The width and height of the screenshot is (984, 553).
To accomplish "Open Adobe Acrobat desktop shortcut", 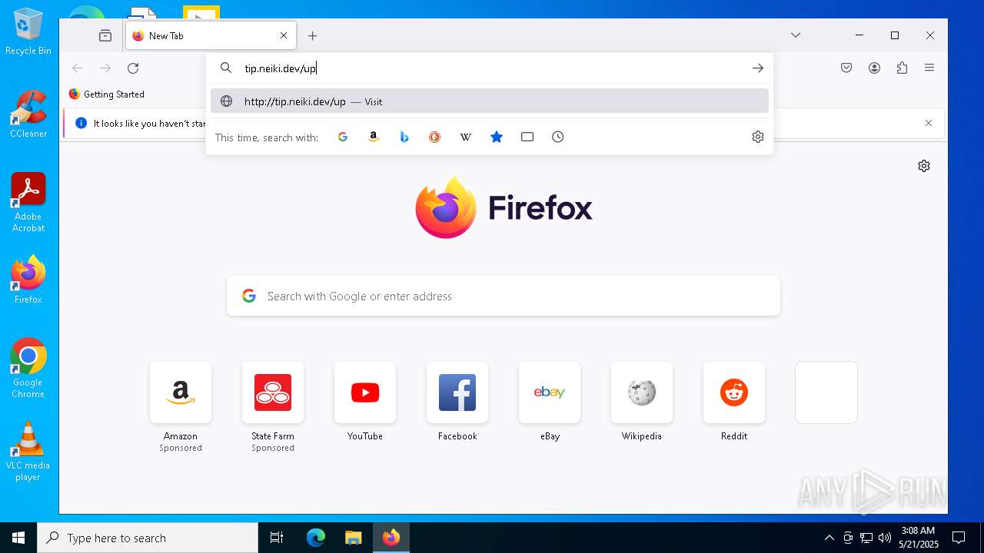I will tap(28, 203).
